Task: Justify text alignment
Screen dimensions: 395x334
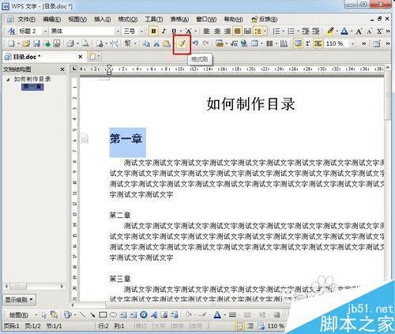Action: [x=237, y=32]
